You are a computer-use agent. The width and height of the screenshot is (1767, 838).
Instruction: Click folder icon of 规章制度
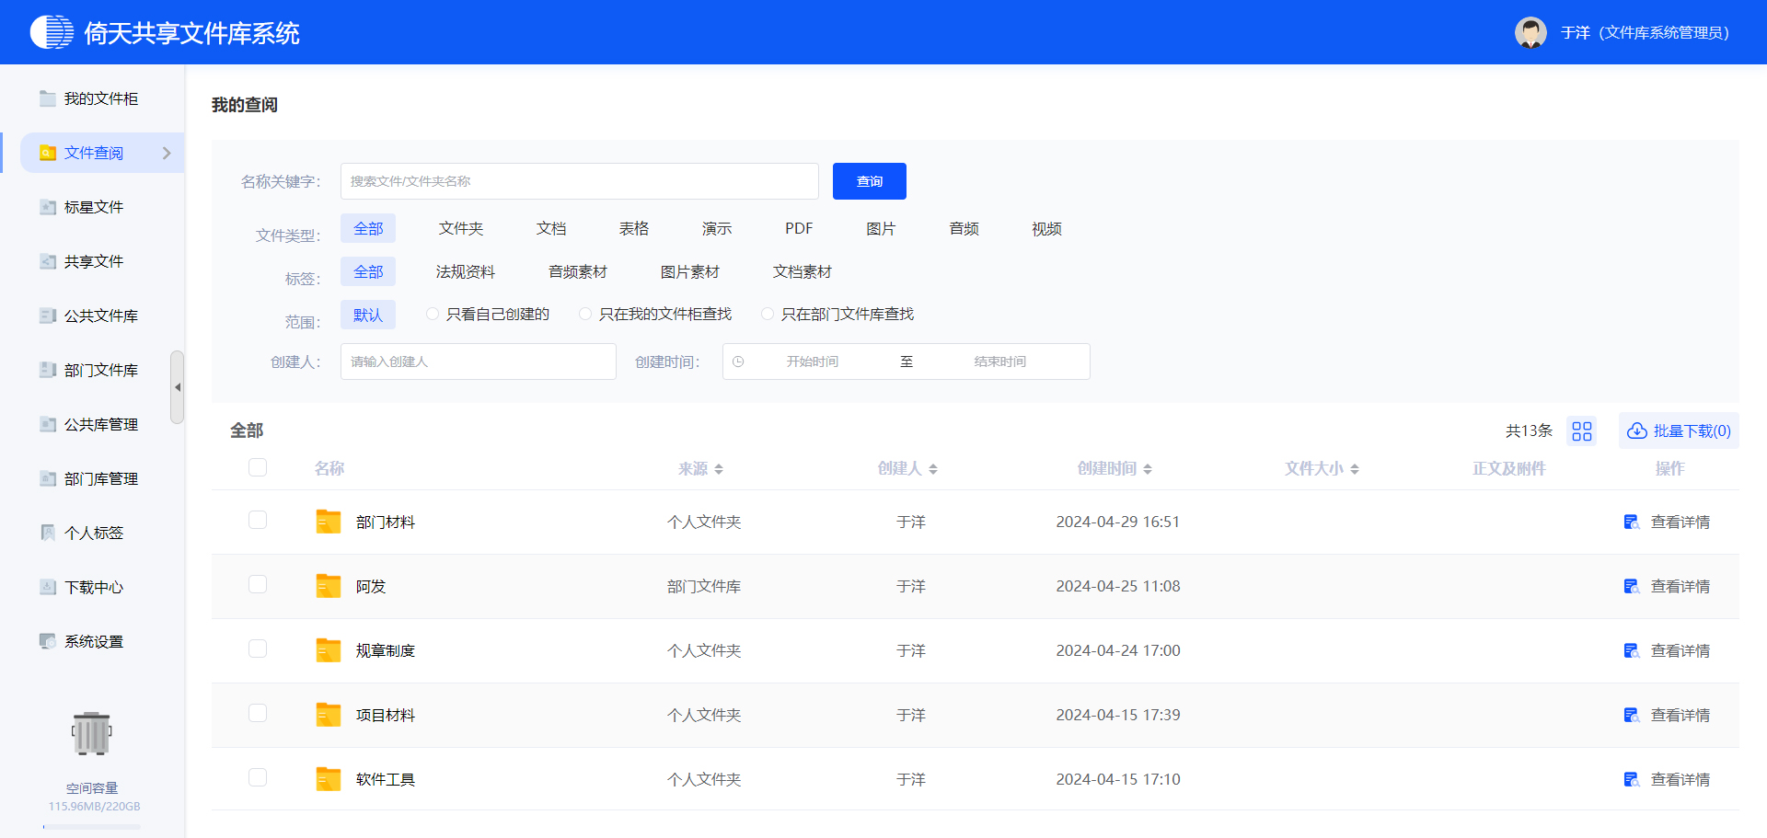[329, 650]
